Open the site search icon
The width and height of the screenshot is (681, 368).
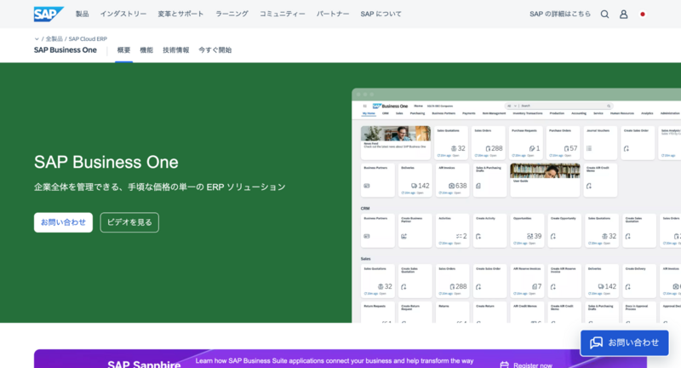point(604,14)
